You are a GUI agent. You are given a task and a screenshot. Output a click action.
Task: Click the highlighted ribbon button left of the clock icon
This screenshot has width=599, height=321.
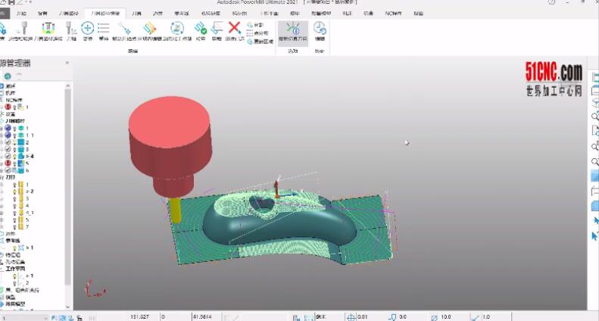[293, 29]
